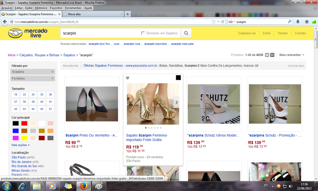Select size 33 filter
The width and height of the screenshot is (318, 191).
pos(25,95)
